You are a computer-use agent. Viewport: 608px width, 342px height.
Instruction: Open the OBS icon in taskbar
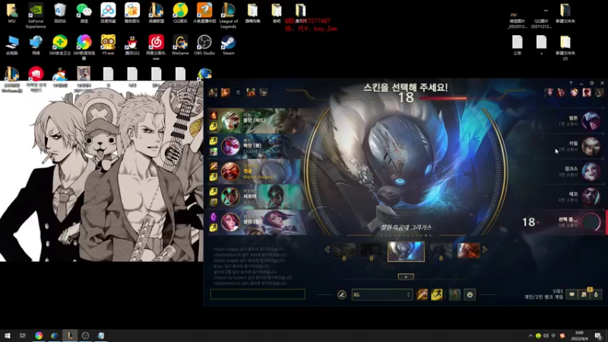85,336
